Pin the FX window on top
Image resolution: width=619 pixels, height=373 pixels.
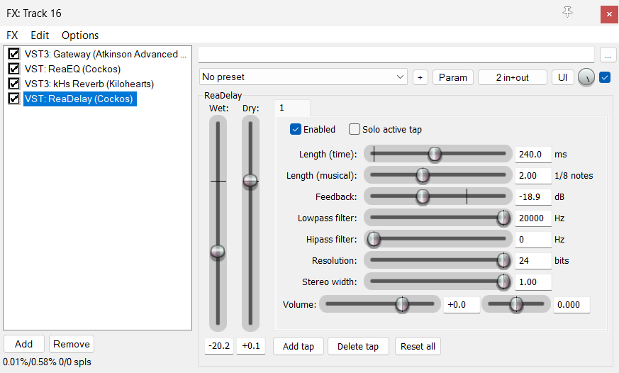567,12
